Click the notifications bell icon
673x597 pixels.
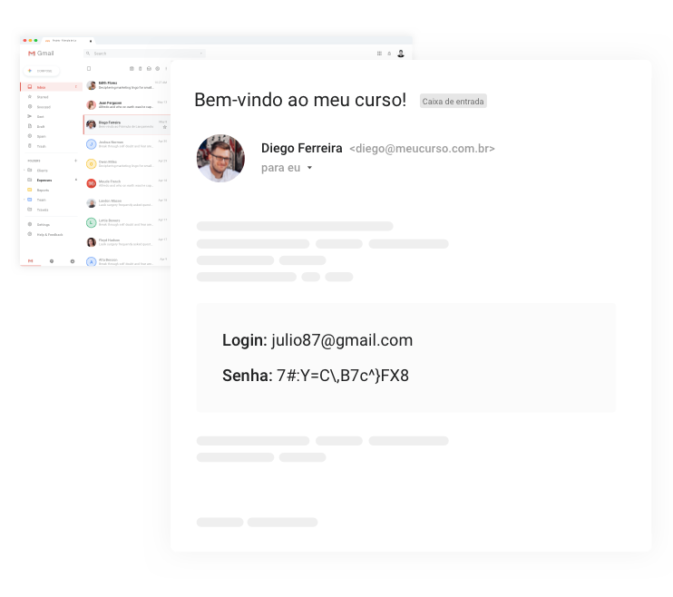pyautogui.click(x=389, y=54)
